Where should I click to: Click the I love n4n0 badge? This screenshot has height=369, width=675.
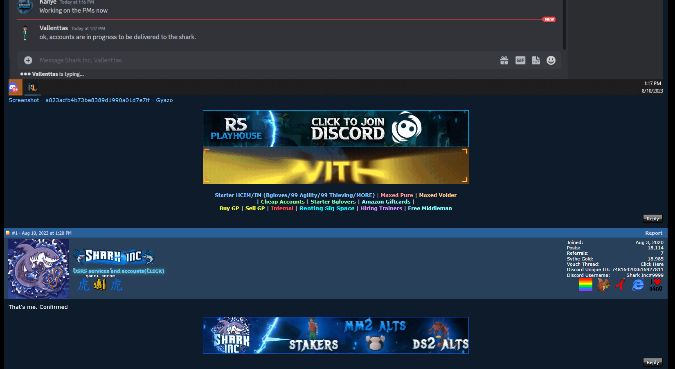(655, 284)
